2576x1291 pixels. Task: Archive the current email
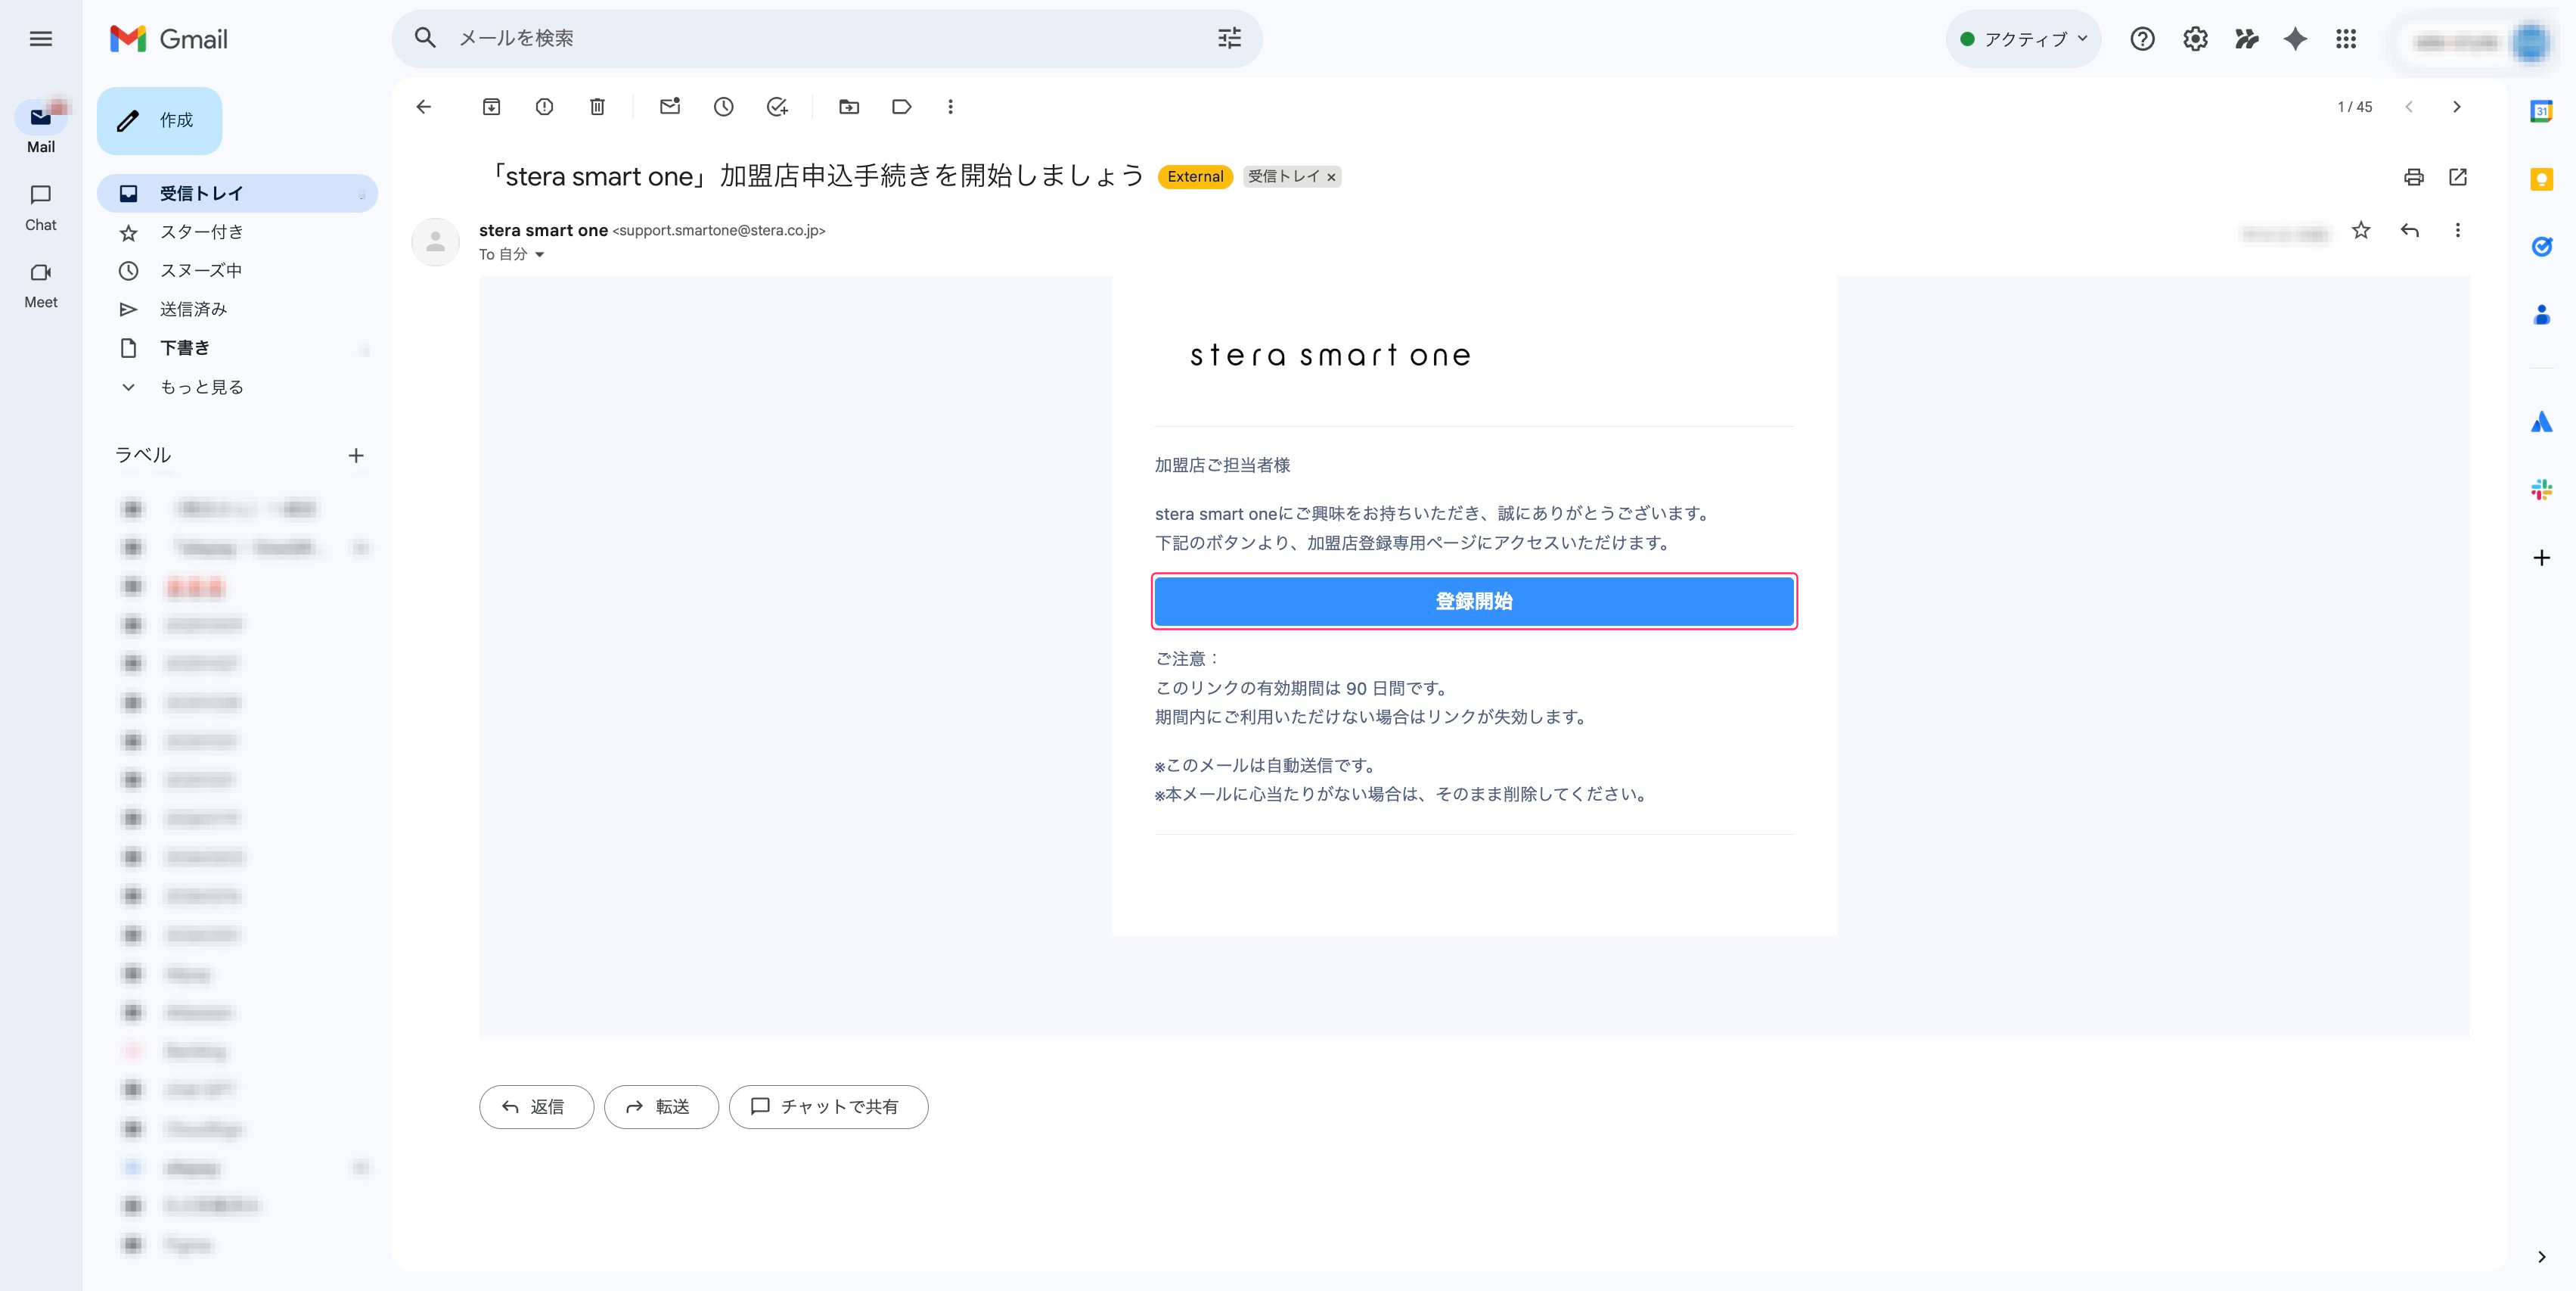tap(491, 107)
